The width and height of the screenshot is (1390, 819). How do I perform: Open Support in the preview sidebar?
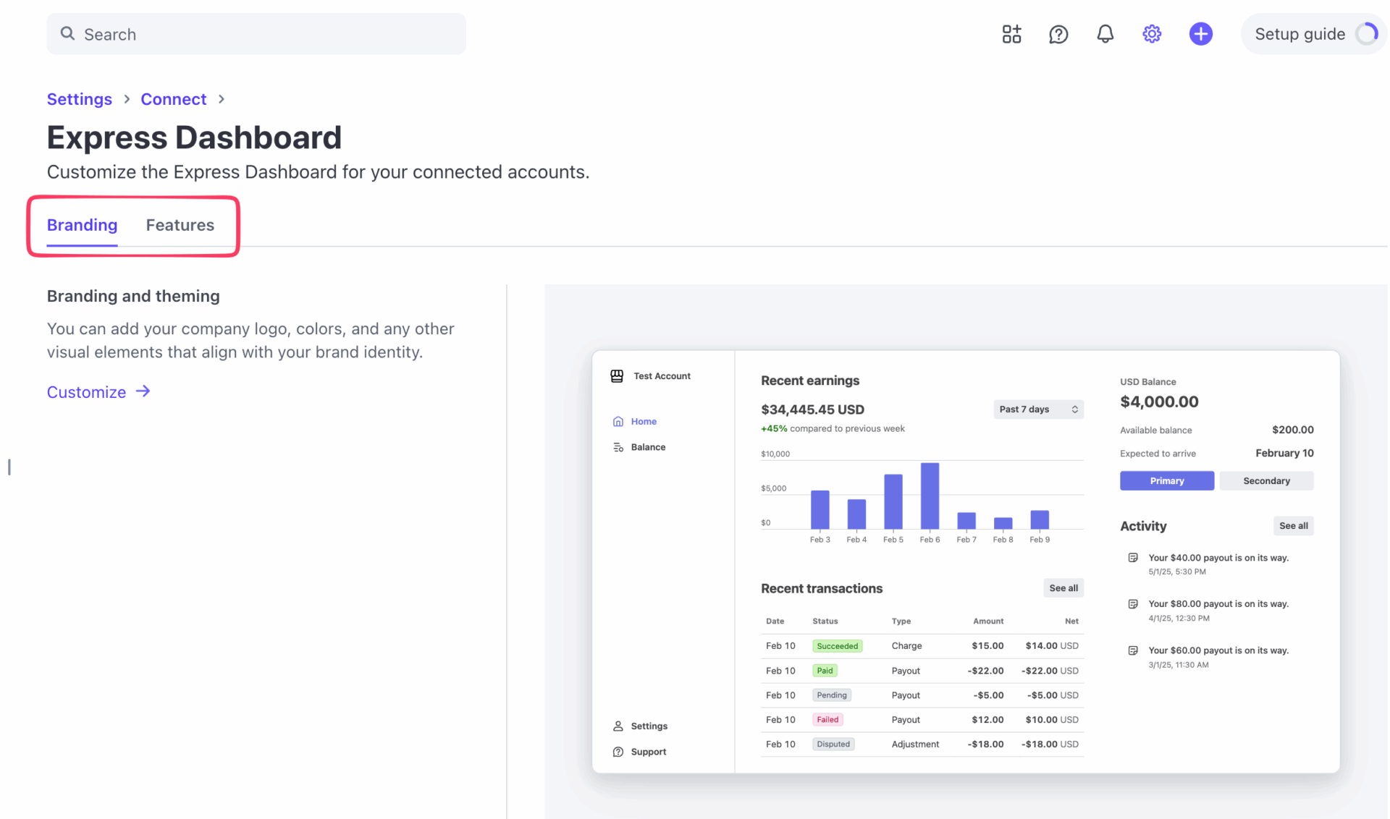point(648,751)
